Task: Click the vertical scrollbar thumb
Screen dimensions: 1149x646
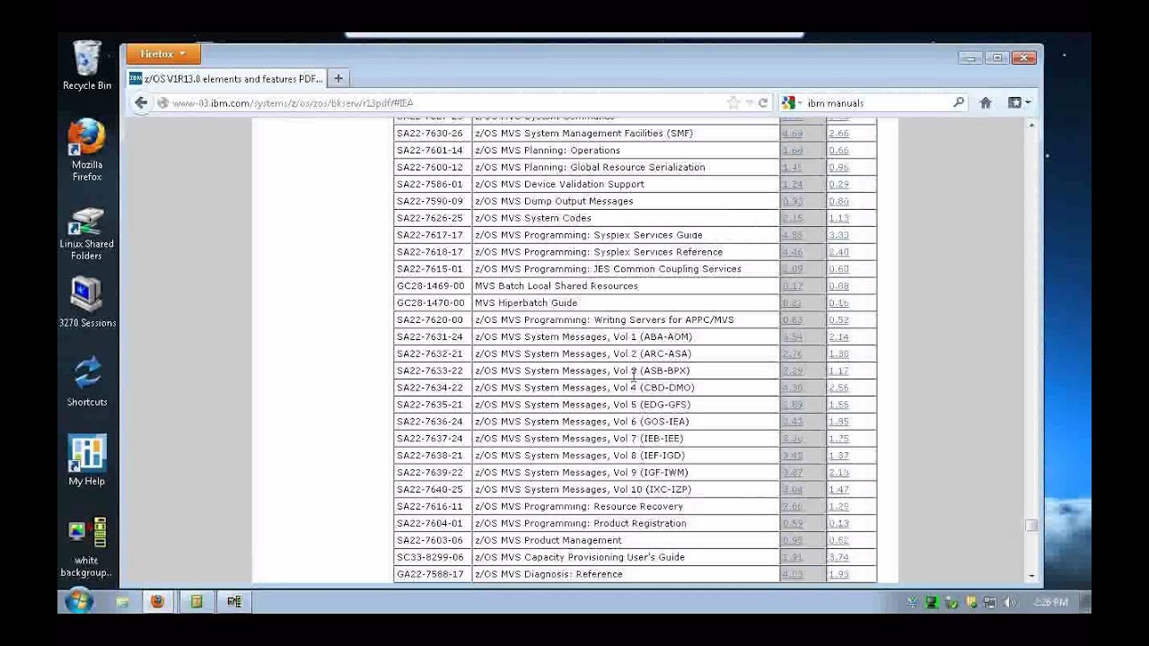Action: 1031,526
